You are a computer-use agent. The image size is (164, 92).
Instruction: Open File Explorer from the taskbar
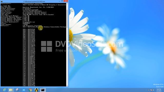tap(11, 90)
